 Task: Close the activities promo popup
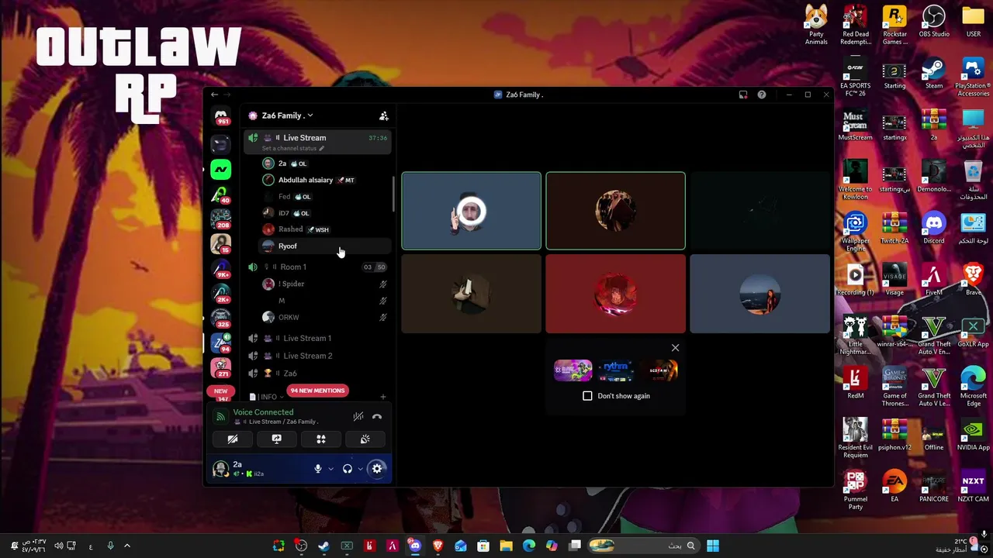coord(675,348)
